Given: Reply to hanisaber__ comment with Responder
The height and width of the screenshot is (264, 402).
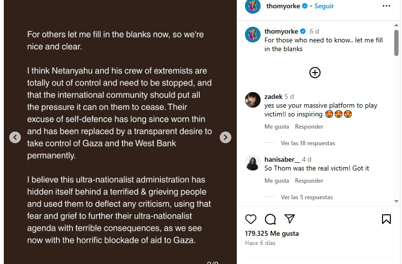Looking at the screenshot, I should point(309,181).
